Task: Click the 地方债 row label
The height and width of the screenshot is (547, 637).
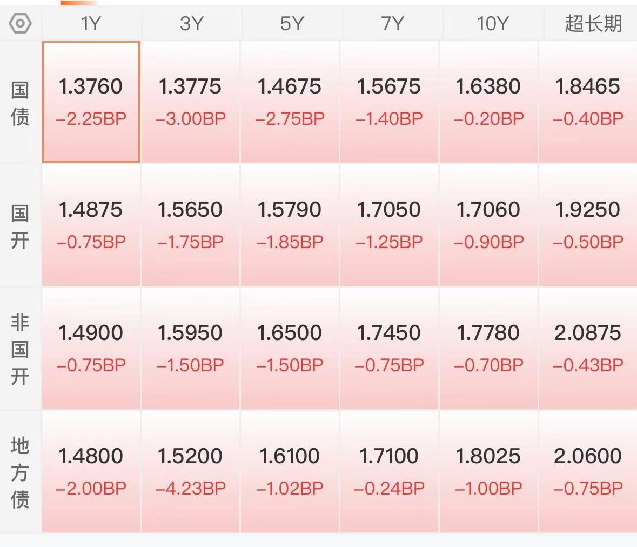Action: point(20,472)
